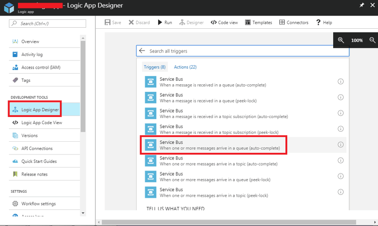The height and width of the screenshot is (226, 378).
Task: Open info for queue auto-complete message trigger
Action: tap(340, 82)
